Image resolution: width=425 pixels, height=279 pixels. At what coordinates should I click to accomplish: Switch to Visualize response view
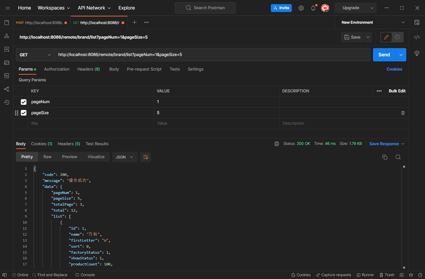point(96,157)
